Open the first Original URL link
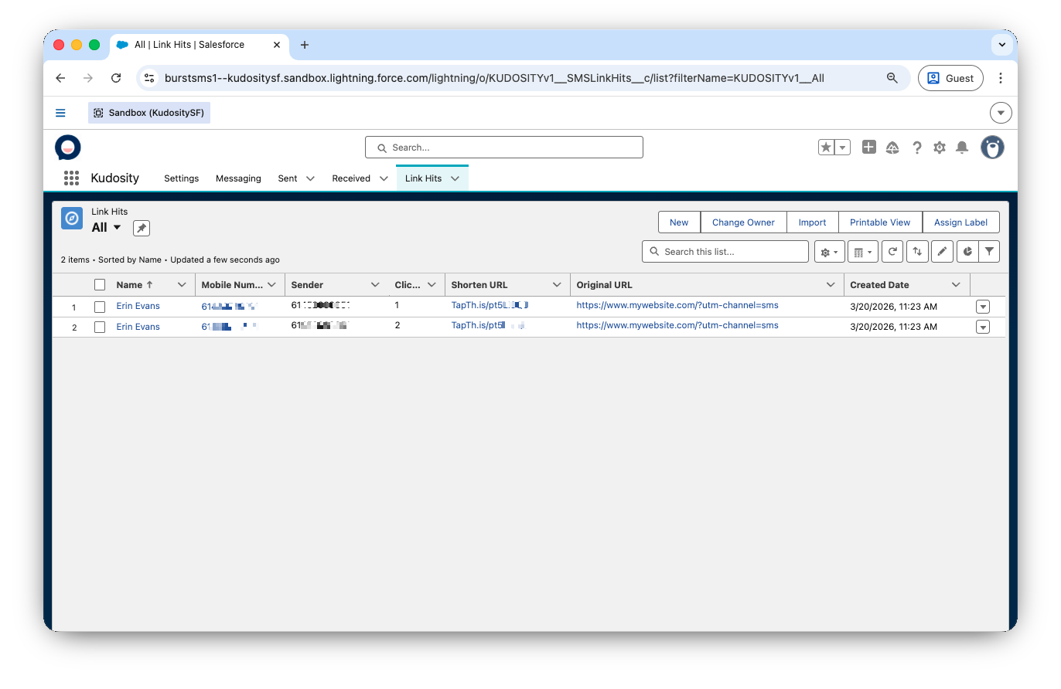This screenshot has width=1061, height=689. click(x=677, y=305)
